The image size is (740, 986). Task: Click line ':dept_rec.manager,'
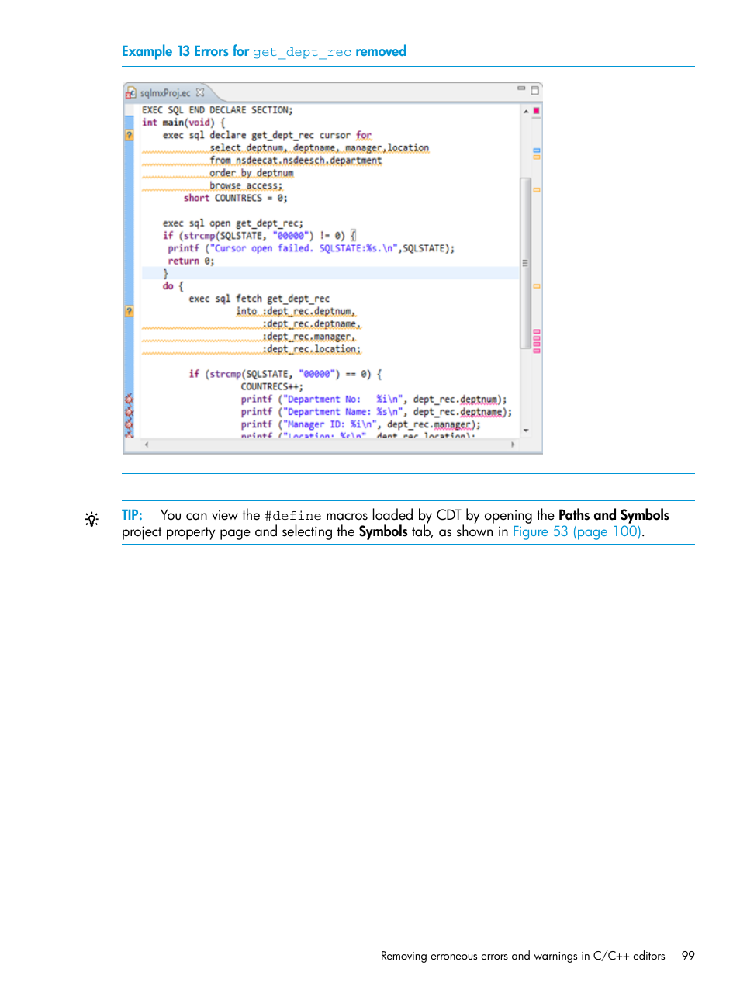(309, 337)
